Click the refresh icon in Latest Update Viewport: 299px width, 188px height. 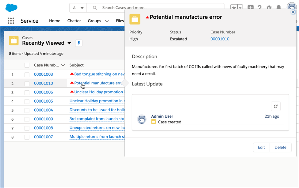pos(275,106)
